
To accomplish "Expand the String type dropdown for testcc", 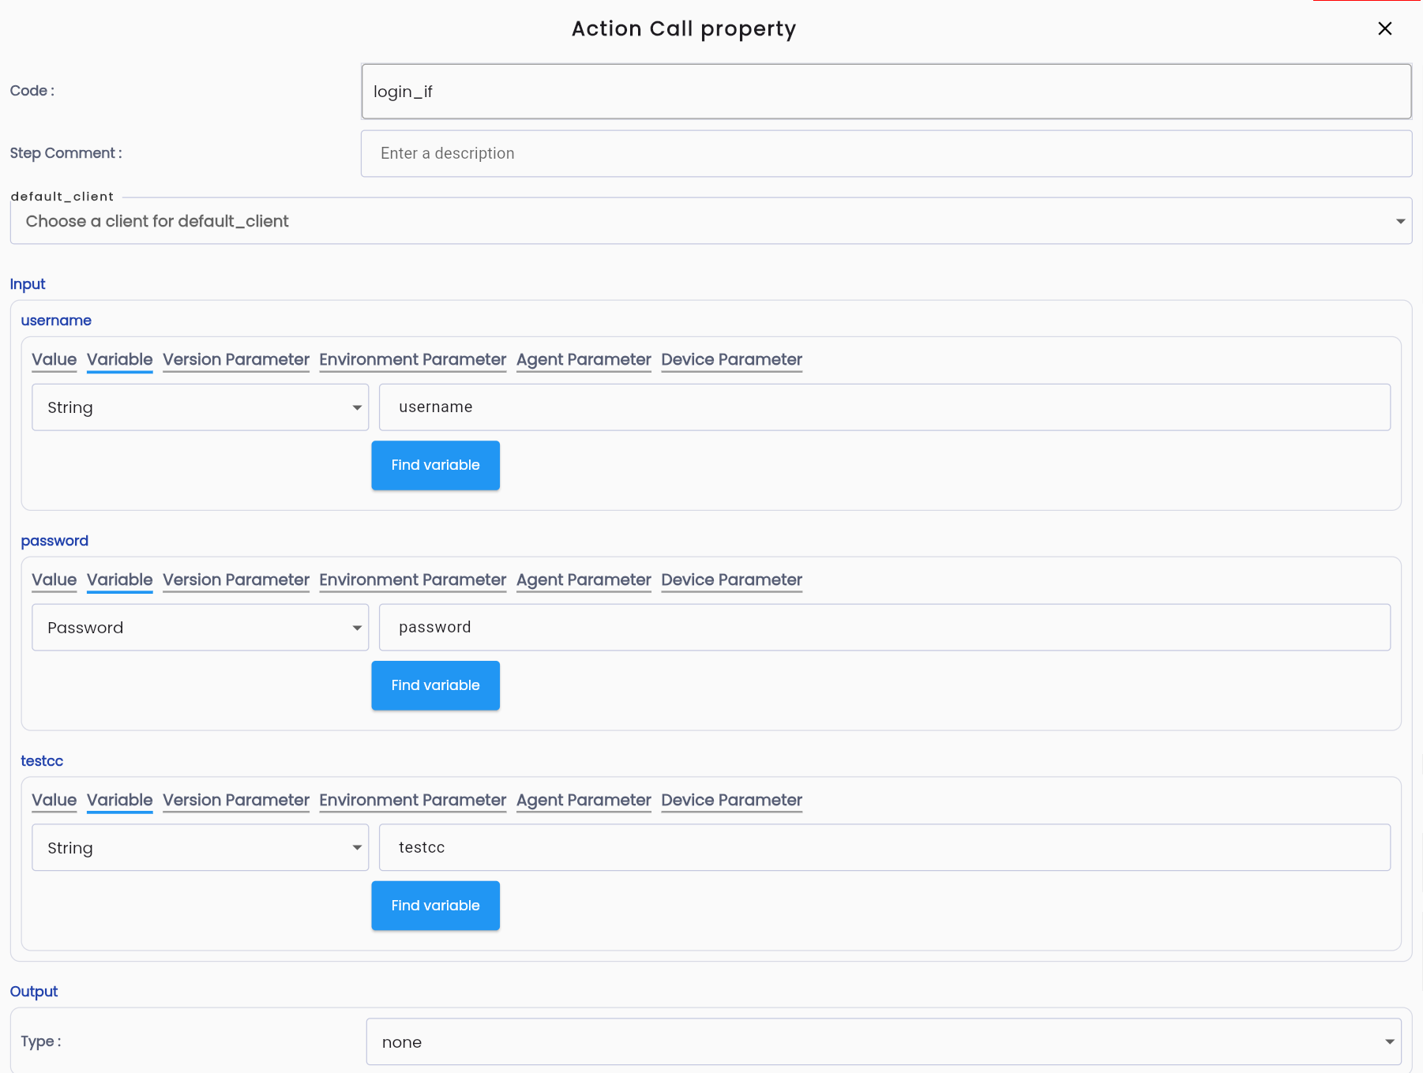I will 201,848.
